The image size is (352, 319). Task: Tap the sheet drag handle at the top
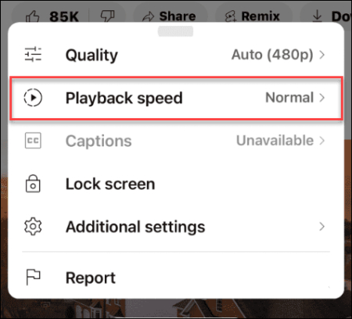(x=175, y=31)
